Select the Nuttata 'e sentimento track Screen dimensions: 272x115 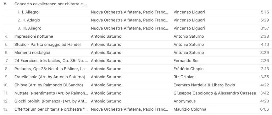coord(136,93)
